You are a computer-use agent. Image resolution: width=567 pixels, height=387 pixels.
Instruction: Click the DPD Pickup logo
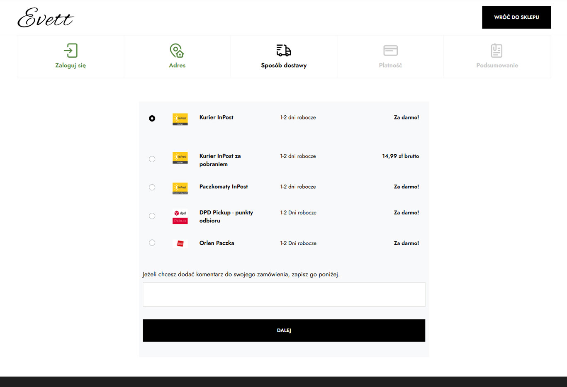click(180, 217)
